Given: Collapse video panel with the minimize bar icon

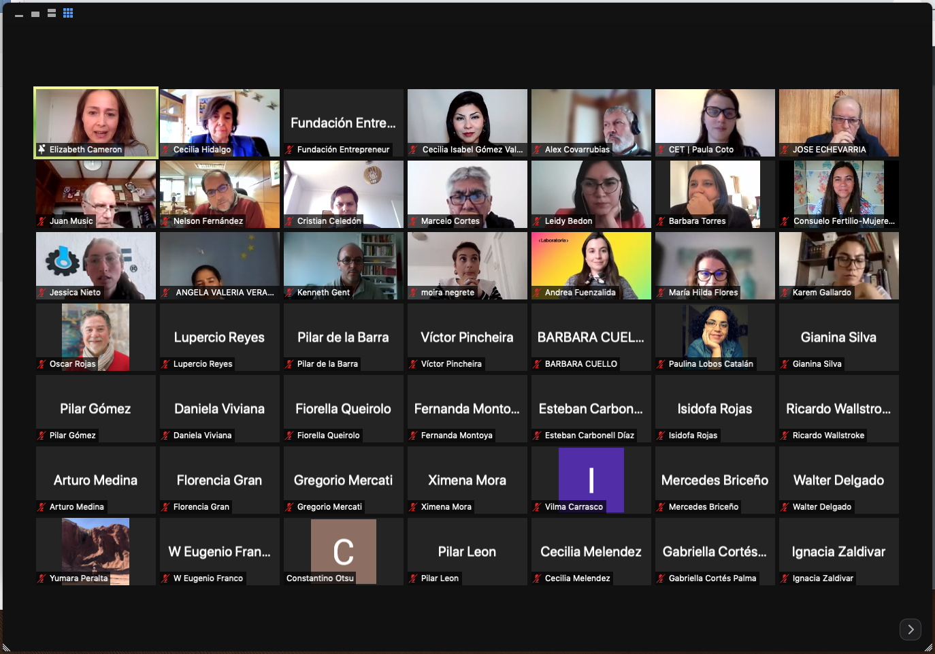Looking at the screenshot, I should pos(19,15).
